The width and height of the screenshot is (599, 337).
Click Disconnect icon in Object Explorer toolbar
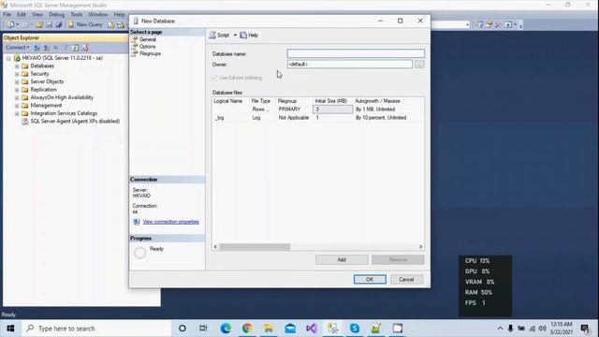click(x=47, y=48)
